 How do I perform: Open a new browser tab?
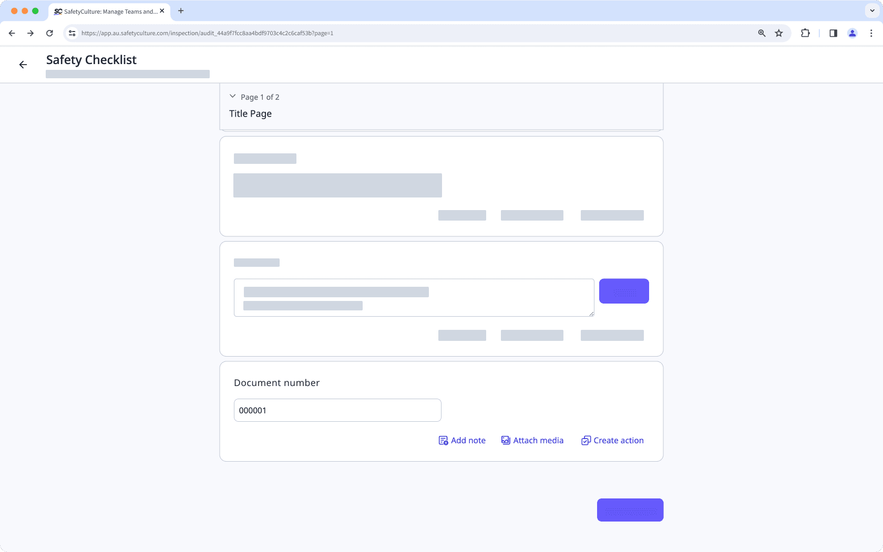[x=181, y=11]
